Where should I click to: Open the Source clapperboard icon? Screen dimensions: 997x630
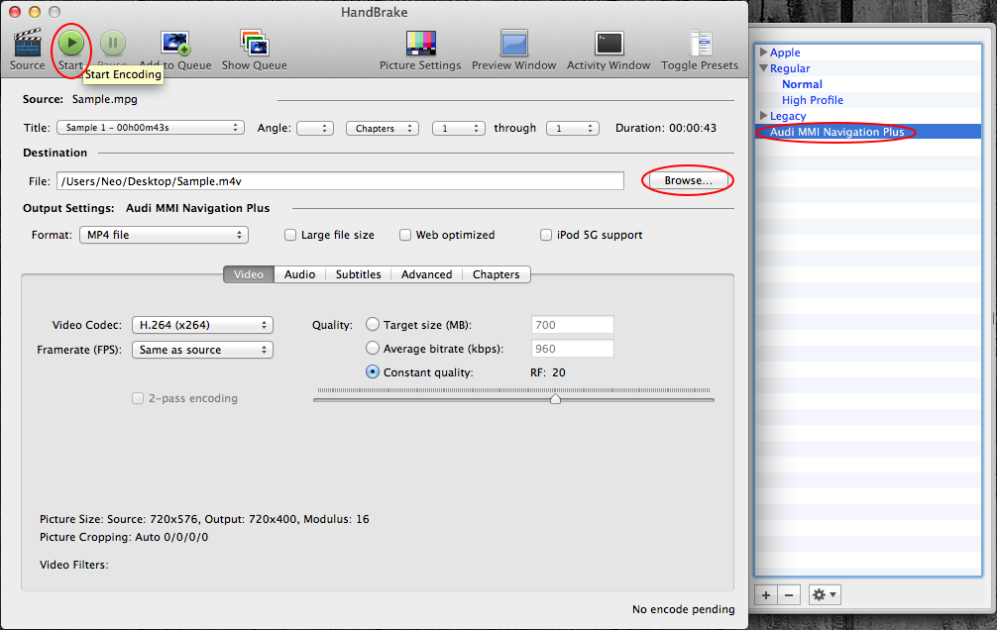pyautogui.click(x=28, y=44)
